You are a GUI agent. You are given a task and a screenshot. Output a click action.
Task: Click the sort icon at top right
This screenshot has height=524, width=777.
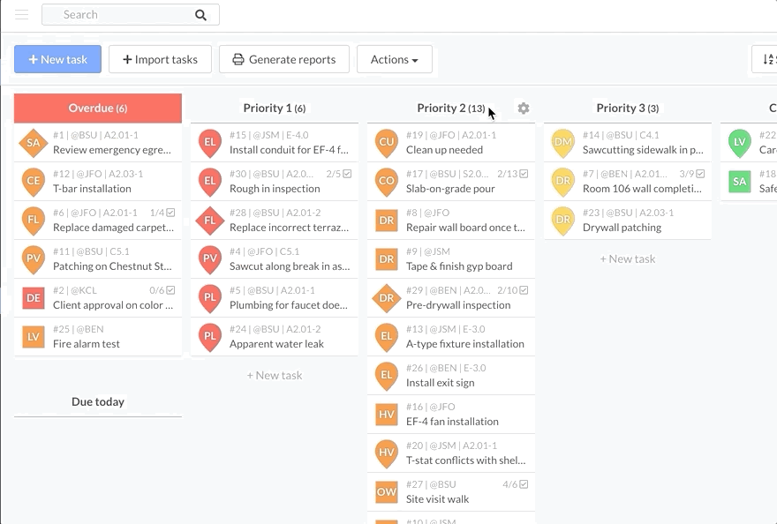coord(767,59)
